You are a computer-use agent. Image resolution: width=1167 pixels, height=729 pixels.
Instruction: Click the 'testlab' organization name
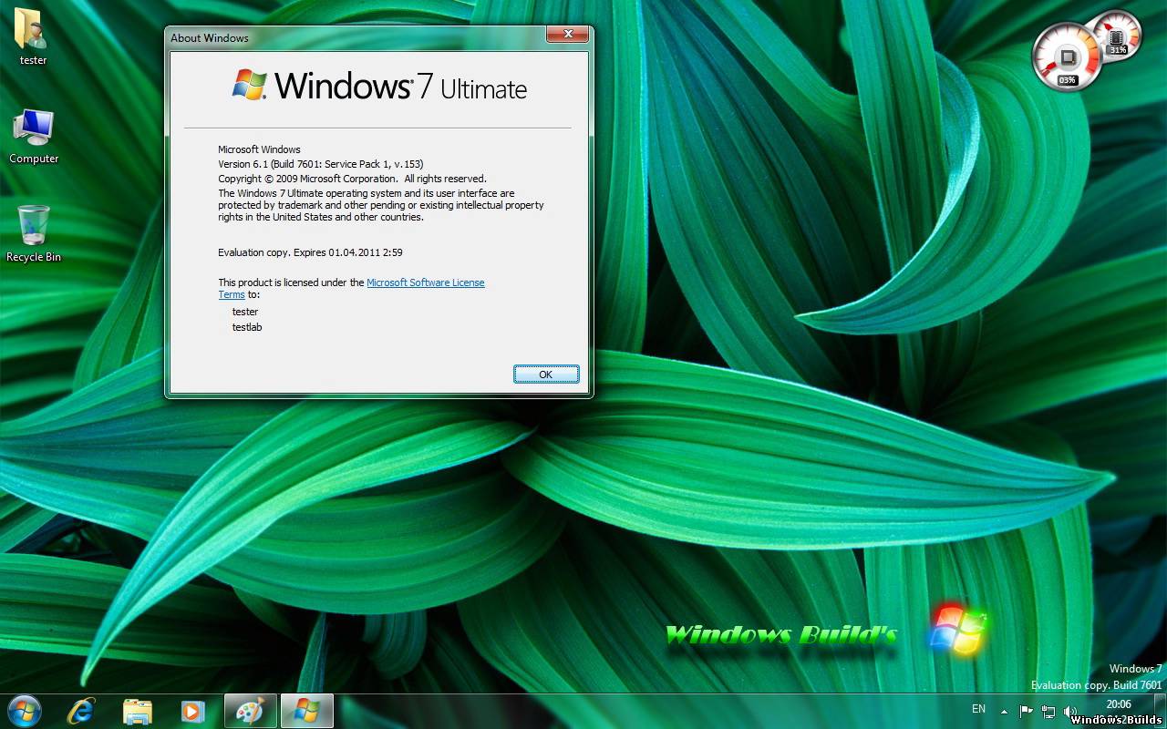click(247, 327)
